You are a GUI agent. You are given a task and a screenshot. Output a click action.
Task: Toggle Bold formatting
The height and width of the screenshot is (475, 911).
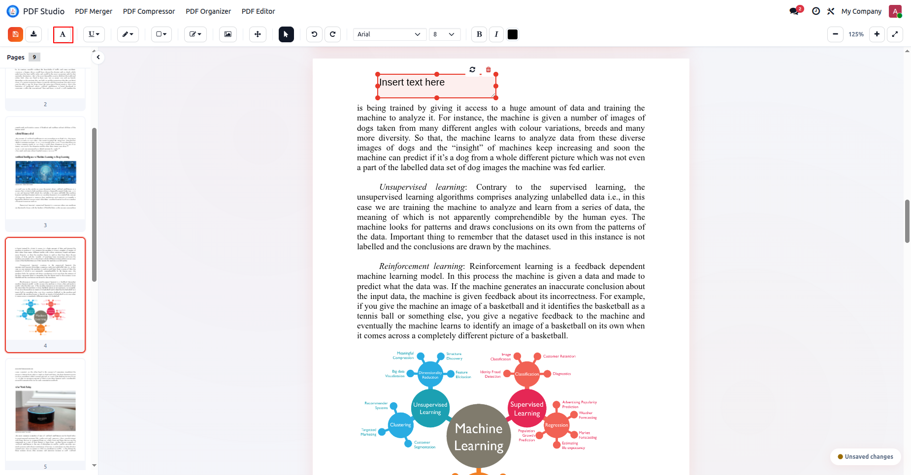coord(479,34)
